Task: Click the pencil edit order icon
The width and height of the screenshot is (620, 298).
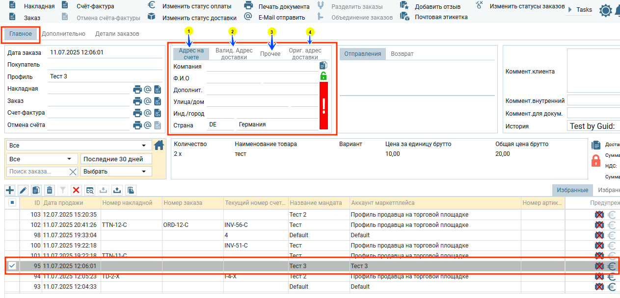Action: [x=23, y=190]
